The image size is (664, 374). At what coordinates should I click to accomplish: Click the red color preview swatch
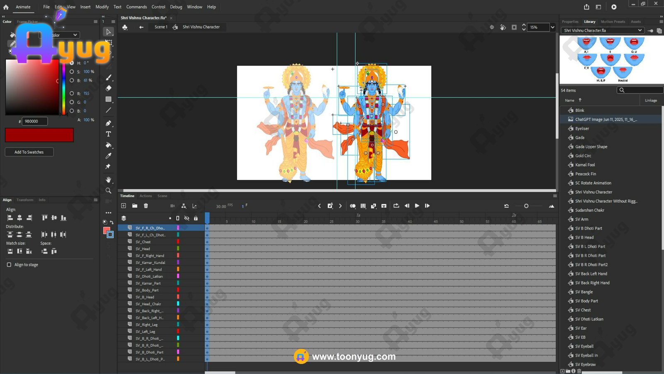click(39, 135)
